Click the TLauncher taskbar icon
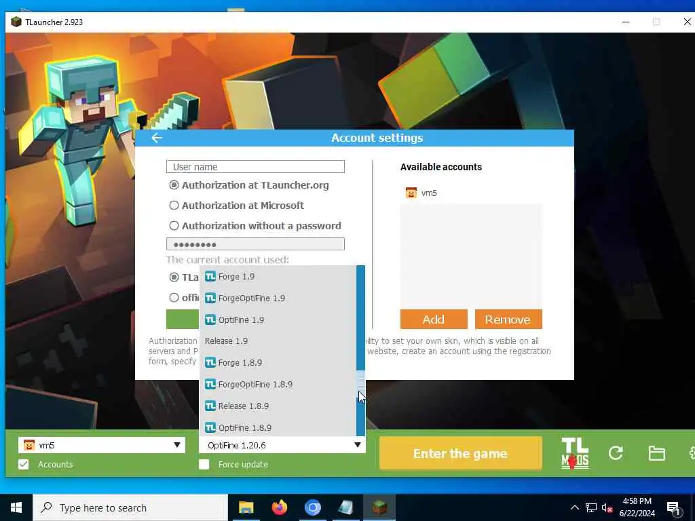Screen dimensions: 695x521 [x=379, y=507]
